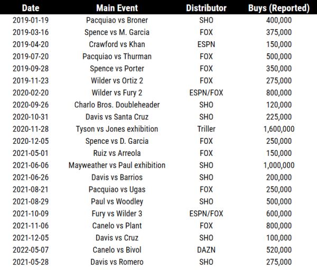Click the 520,000 buys value
This screenshot has height=270, width=317.
coord(278,250)
